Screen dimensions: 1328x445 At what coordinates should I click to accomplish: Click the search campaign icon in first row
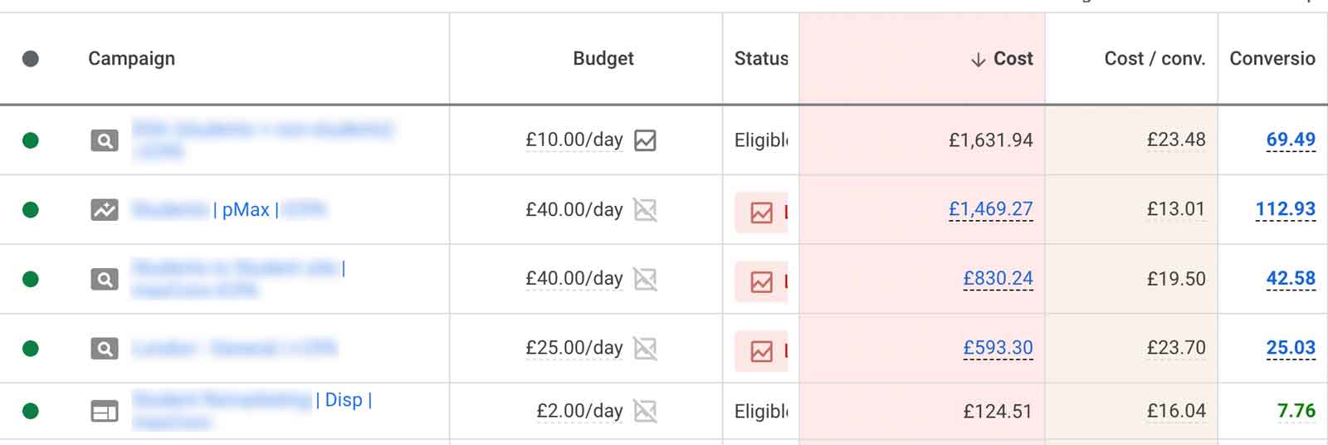pos(104,140)
